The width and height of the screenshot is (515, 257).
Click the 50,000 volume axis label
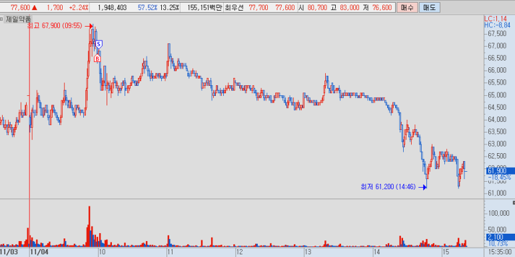pos(497,229)
